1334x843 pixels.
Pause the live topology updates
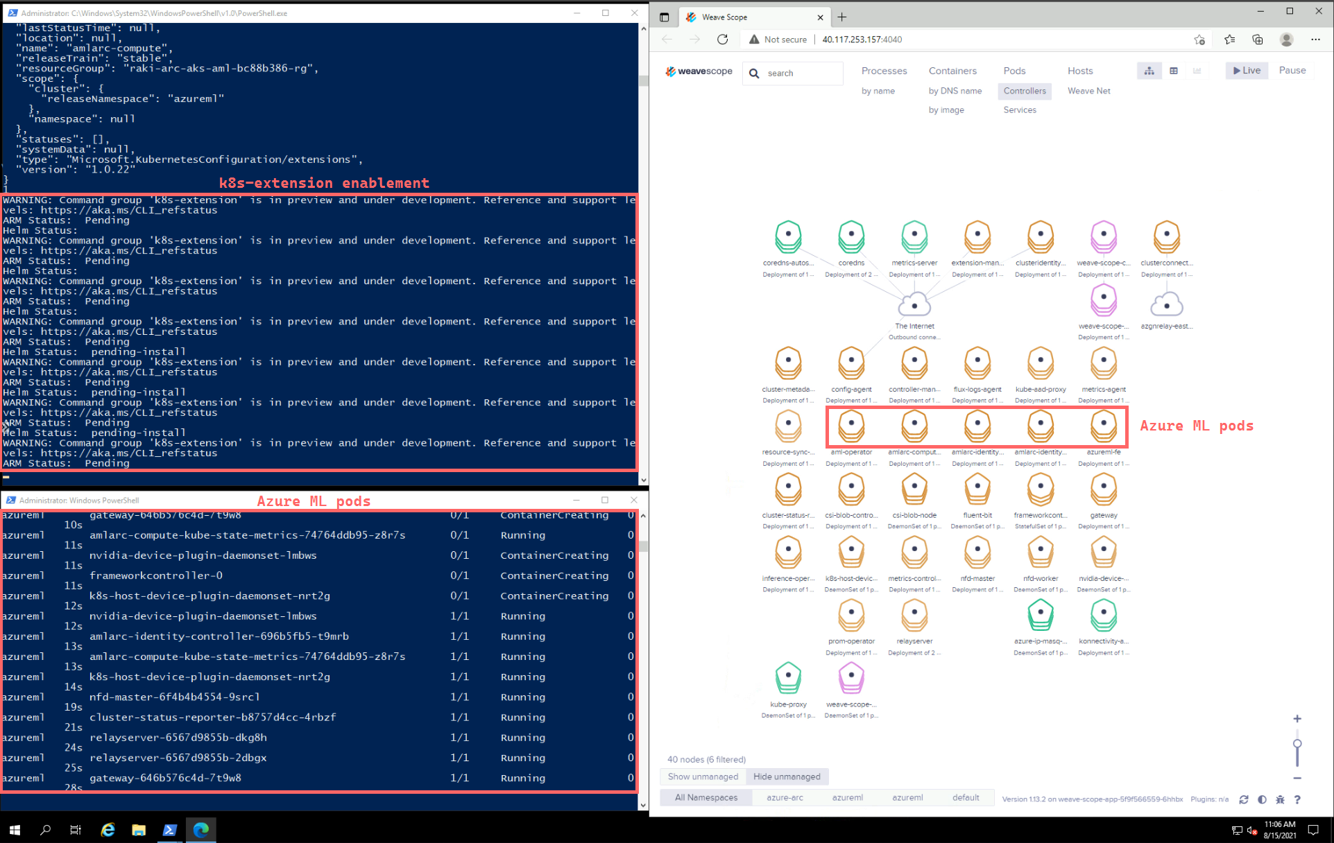point(1292,71)
